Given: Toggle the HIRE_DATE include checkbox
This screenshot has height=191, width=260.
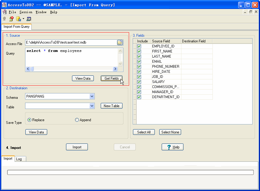Looking at the screenshot, I should pyautogui.click(x=139, y=72).
